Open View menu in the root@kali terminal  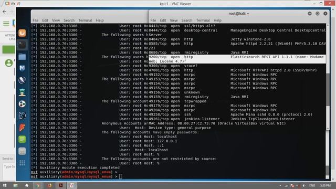coord(174,20)
